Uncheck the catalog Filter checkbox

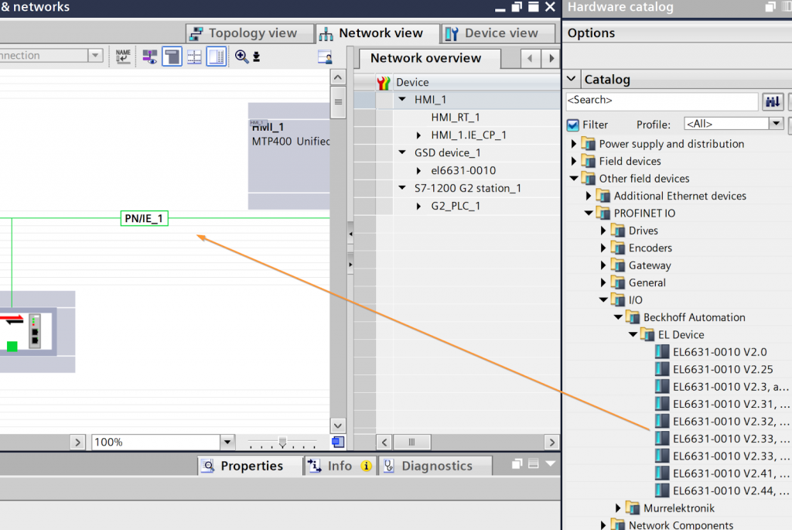click(573, 125)
